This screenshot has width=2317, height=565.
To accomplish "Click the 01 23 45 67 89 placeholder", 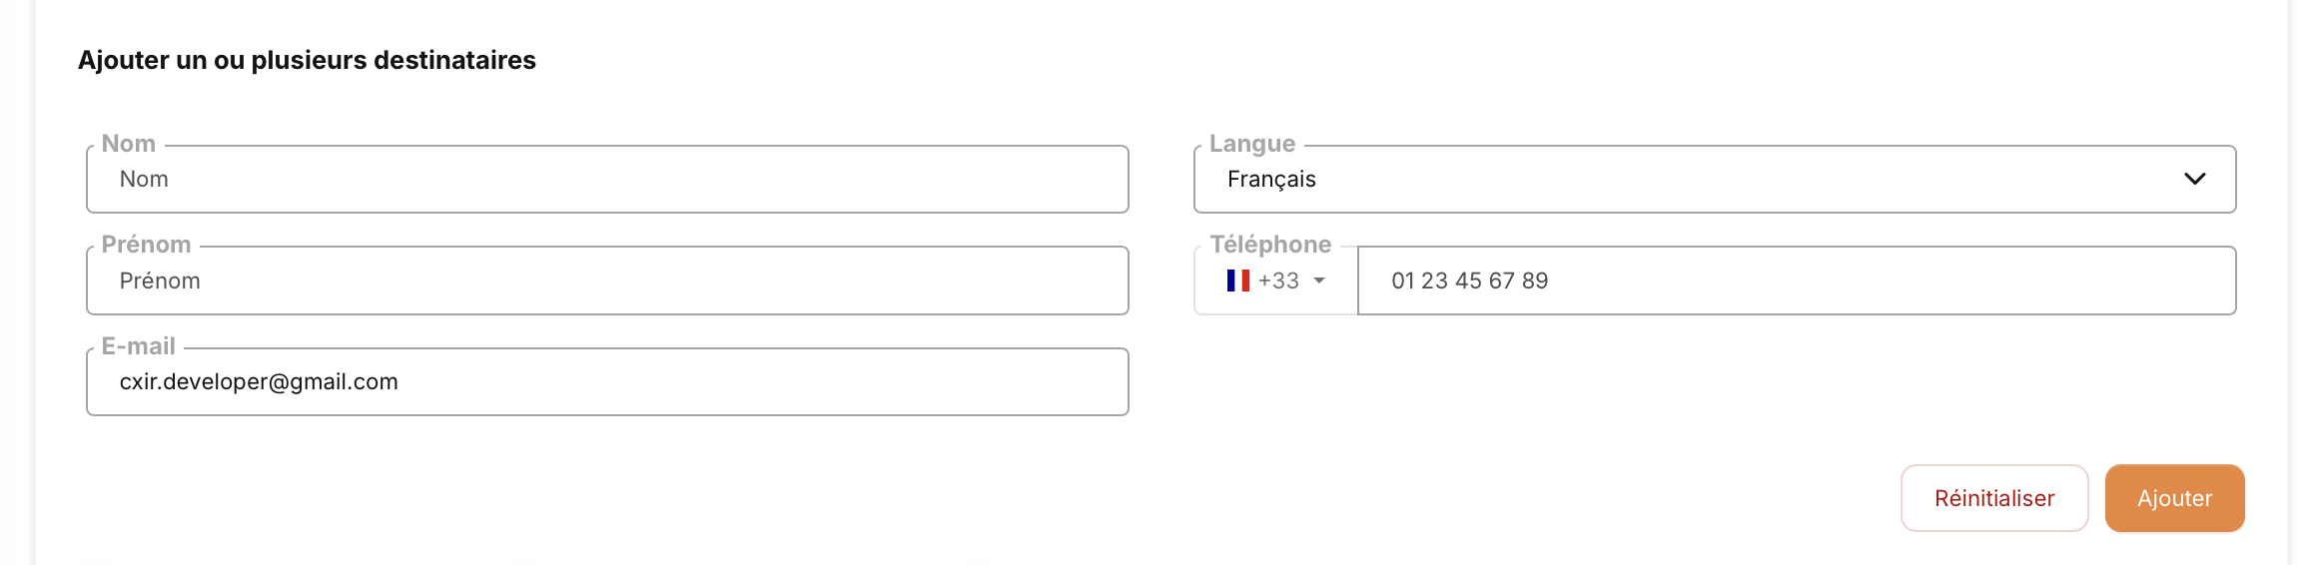I will point(1469,282).
